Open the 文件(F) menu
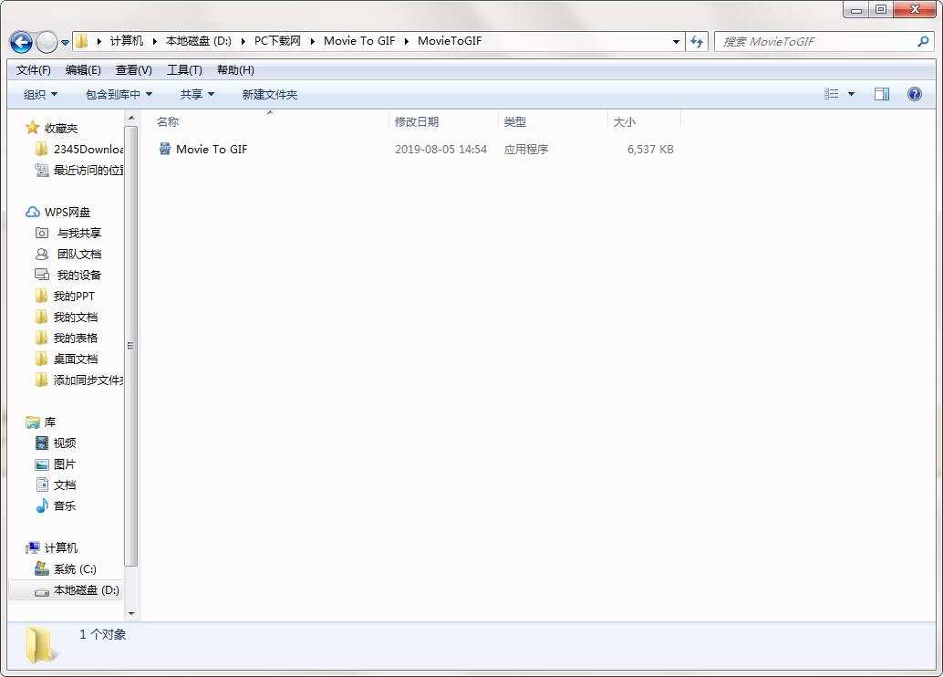The height and width of the screenshot is (677, 943). (x=34, y=70)
